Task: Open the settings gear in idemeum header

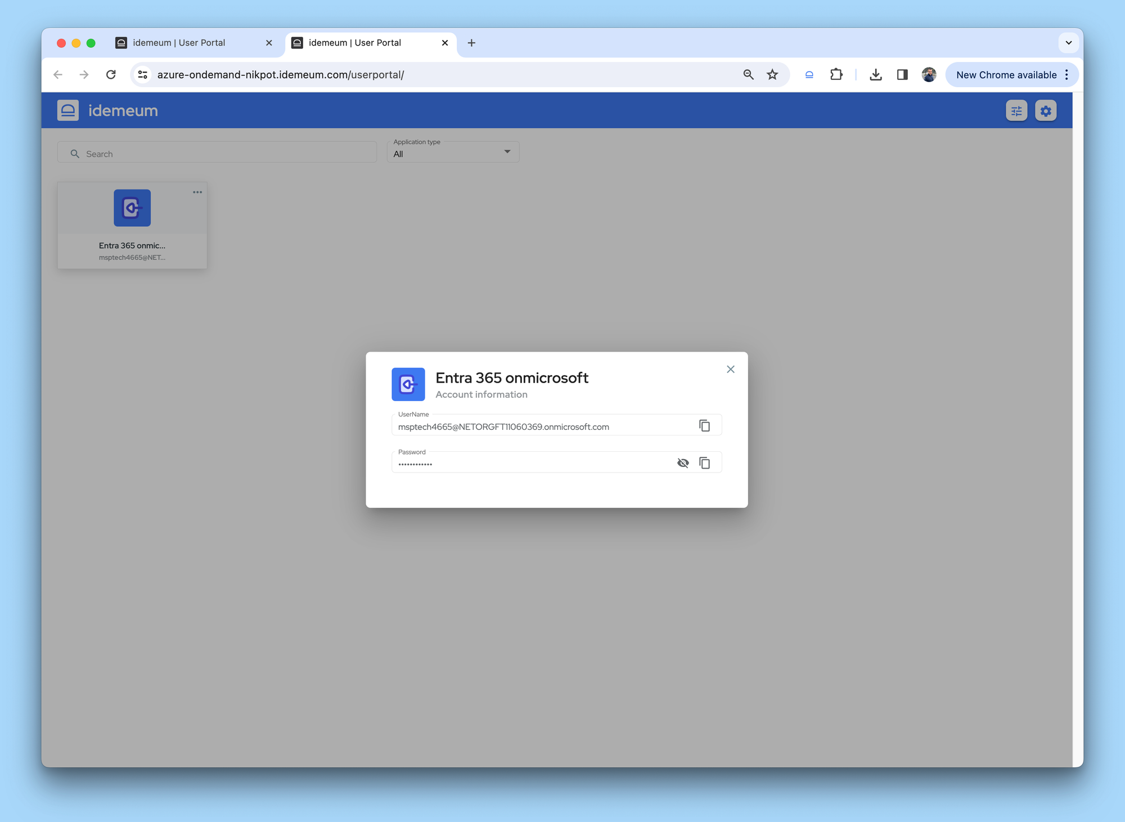Action: [1046, 111]
